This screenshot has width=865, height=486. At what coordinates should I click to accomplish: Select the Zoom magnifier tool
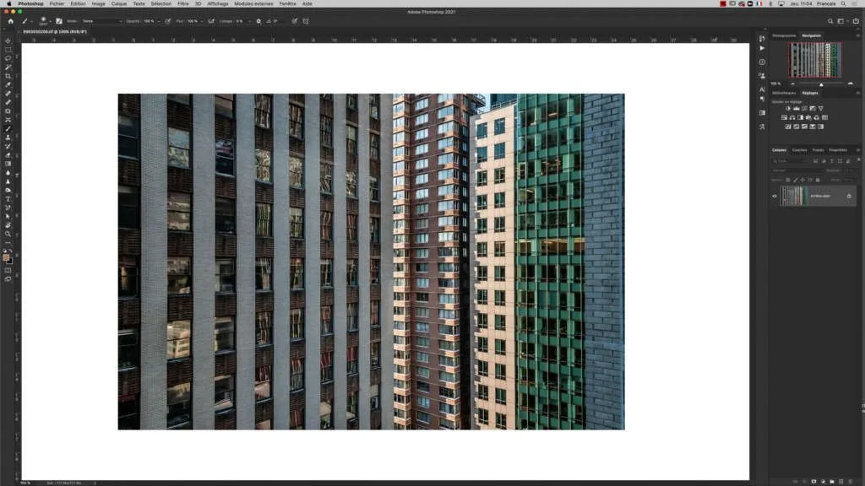click(x=8, y=235)
